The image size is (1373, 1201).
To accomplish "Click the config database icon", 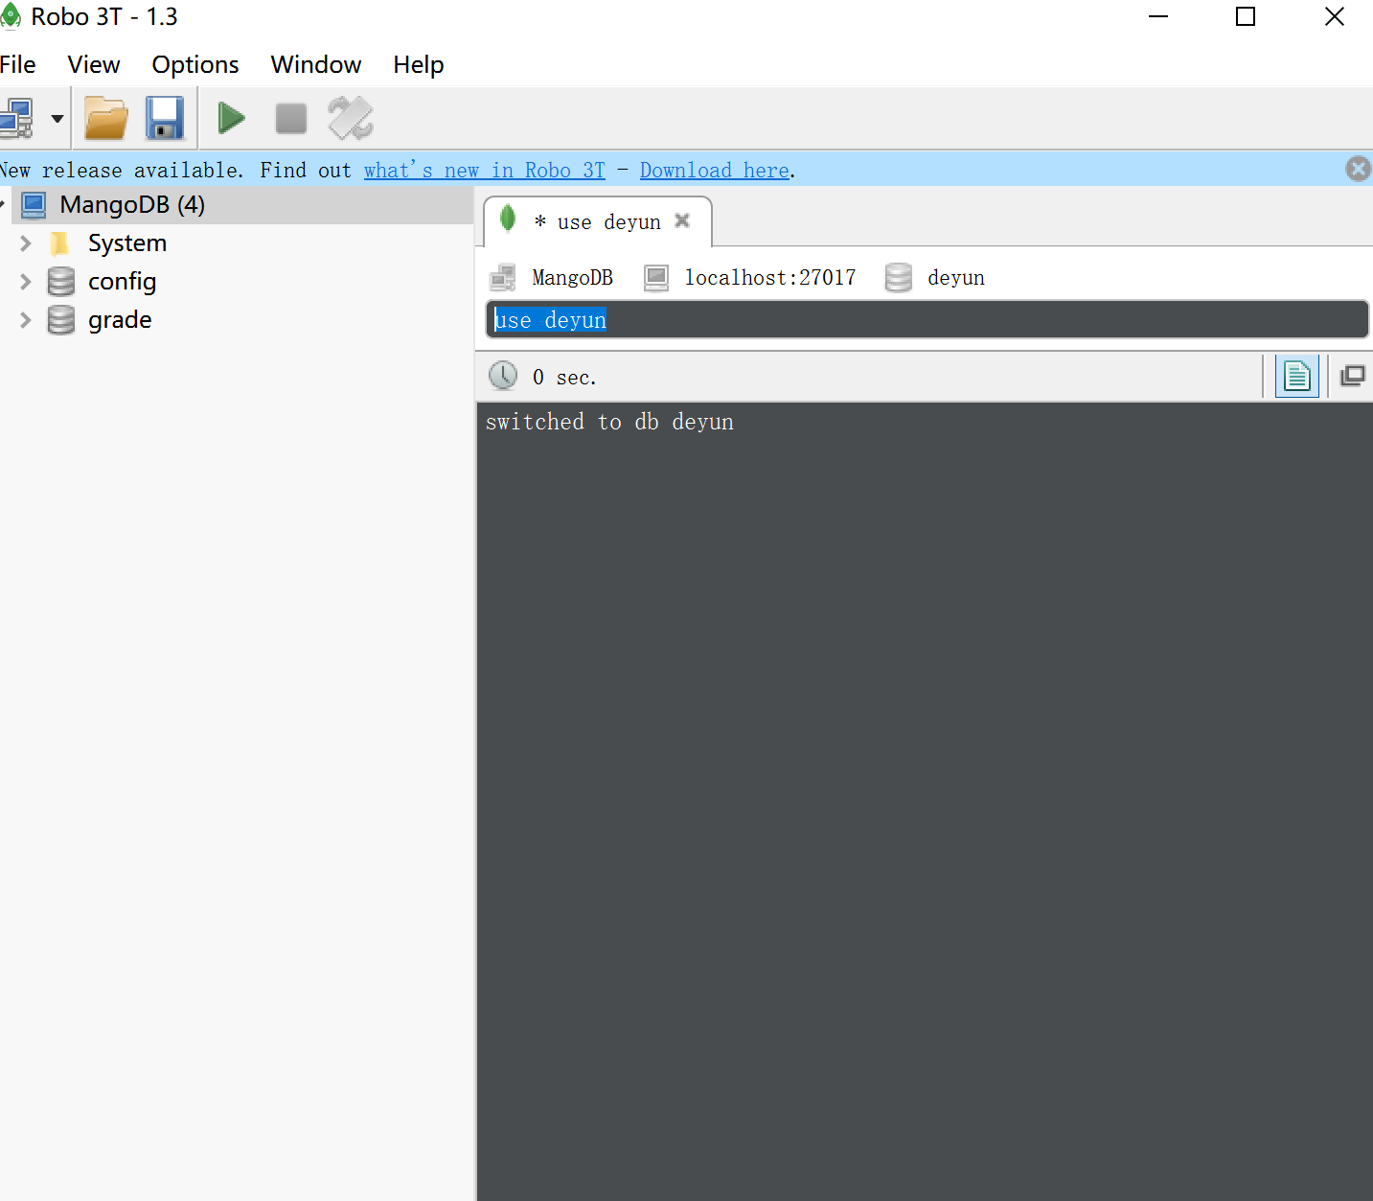I will click(61, 282).
